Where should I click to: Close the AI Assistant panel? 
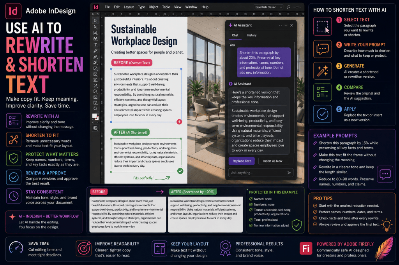[291, 25]
